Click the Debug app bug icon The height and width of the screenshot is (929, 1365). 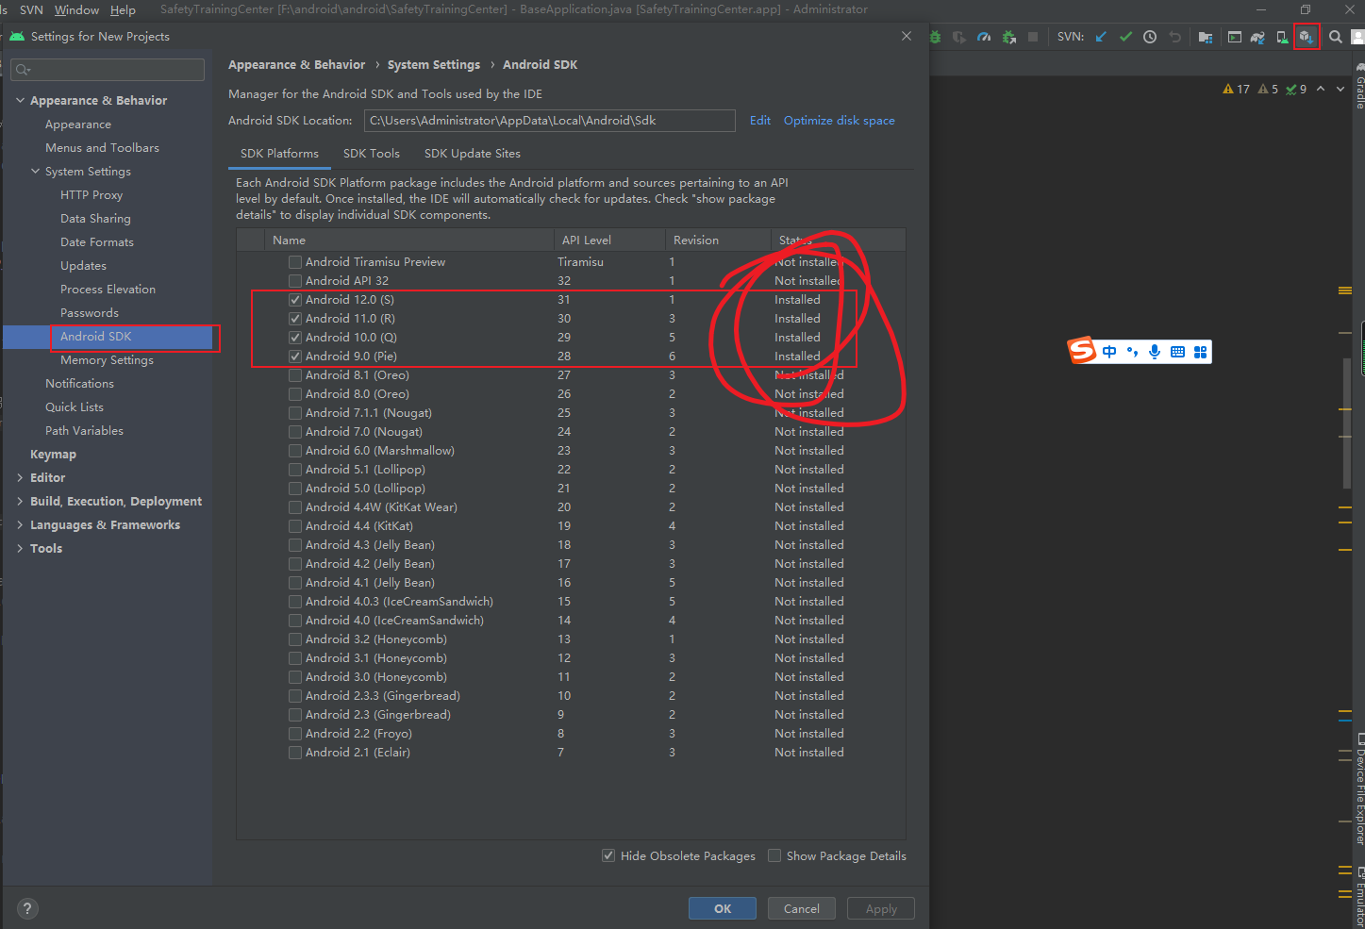click(x=936, y=37)
